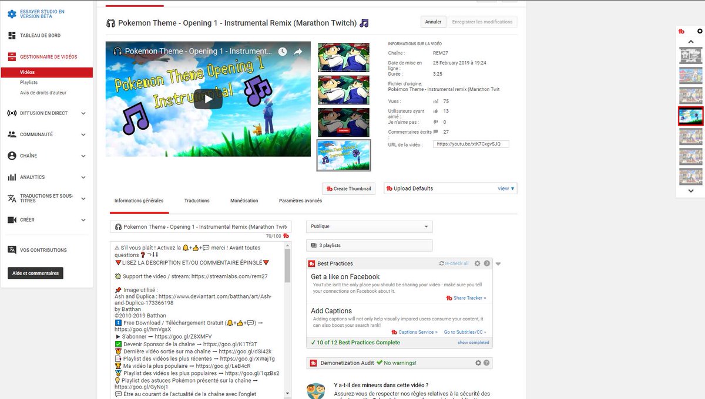Play the Pokemon Theme video
The width and height of the screenshot is (705, 399).
coord(209,99)
